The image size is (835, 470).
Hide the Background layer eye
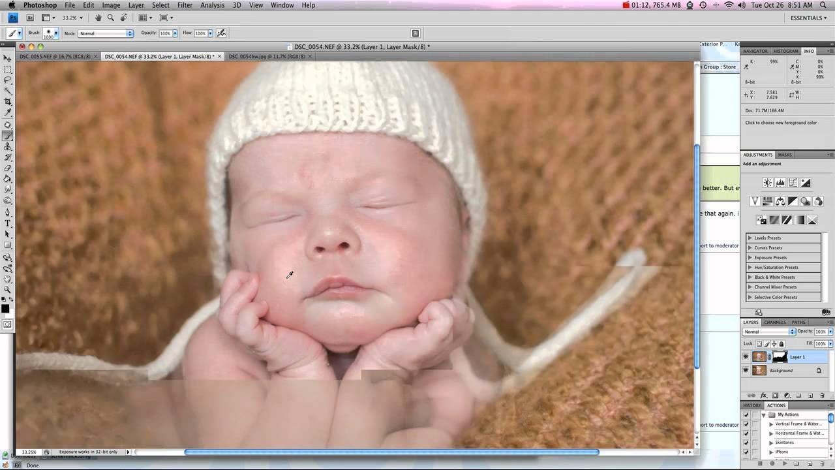click(746, 371)
